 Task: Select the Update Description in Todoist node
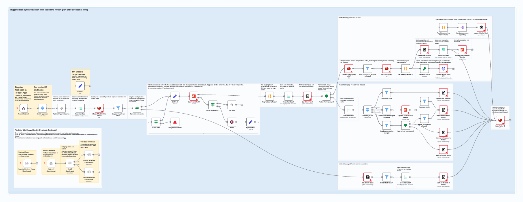click(462, 50)
